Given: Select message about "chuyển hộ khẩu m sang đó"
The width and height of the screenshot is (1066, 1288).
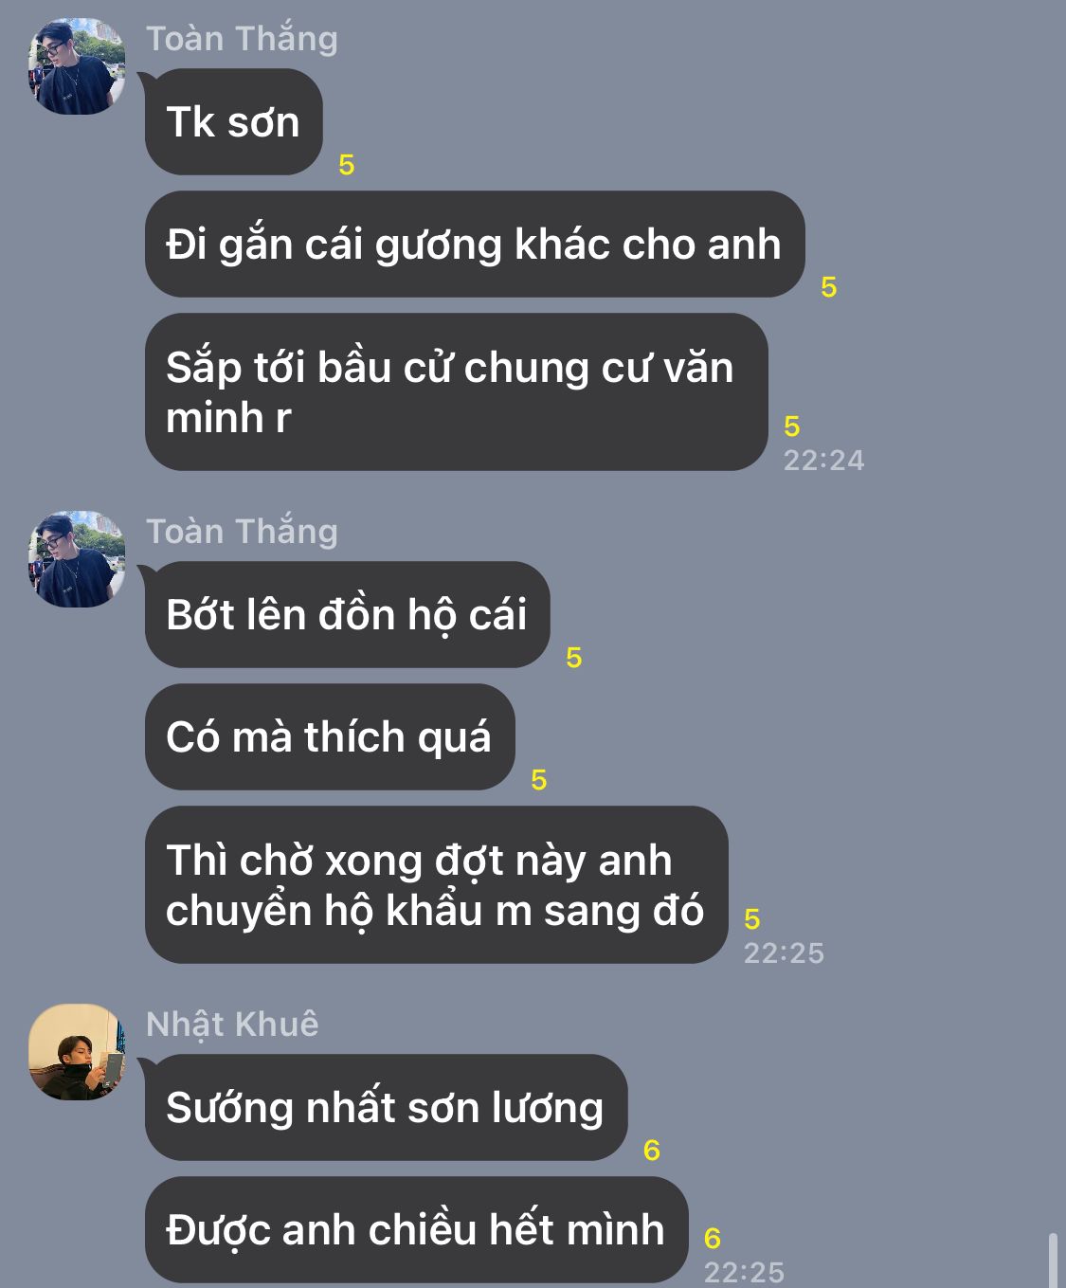Looking at the screenshot, I should pyautogui.click(x=436, y=885).
